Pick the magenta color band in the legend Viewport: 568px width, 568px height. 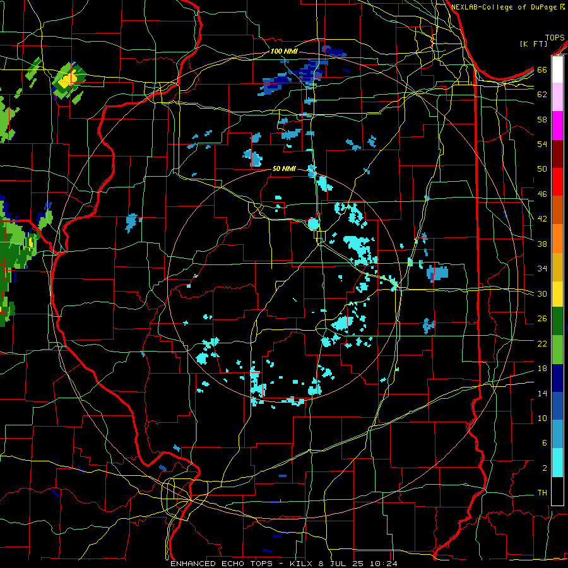pyautogui.click(x=557, y=126)
